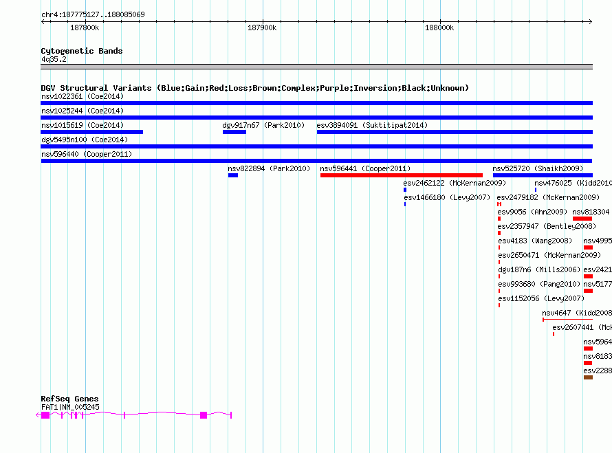Open the nsv1015619 (Coe2014) variant bar
The image size is (612, 453).
click(91, 132)
